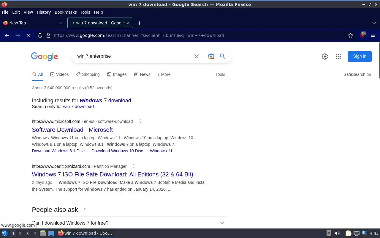Go to Google homepage logo

[x=44, y=57]
